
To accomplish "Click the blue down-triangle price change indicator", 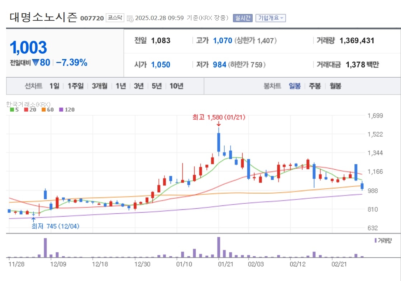I will [x=35, y=62].
